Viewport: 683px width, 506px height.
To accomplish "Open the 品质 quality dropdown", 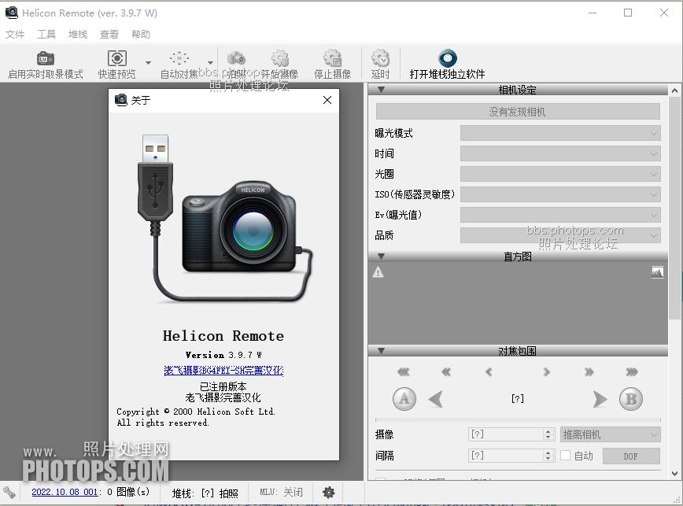I will click(560, 235).
